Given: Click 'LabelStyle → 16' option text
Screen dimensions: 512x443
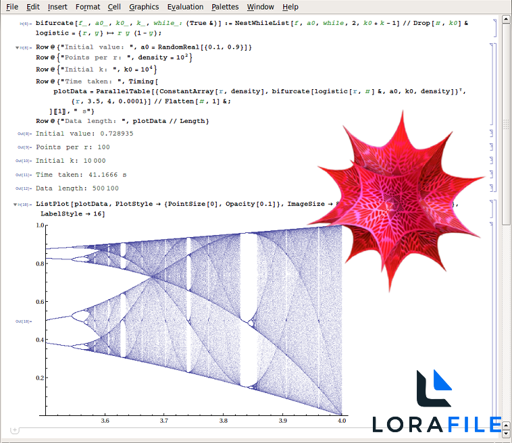Looking at the screenshot, I should [x=72, y=214].
